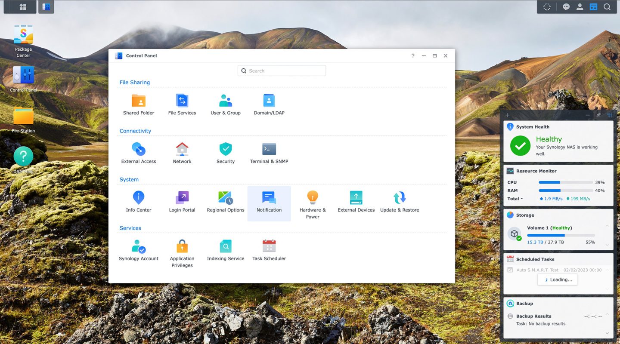
Task: Toggle the widgets panel from the taskbar
Action: [593, 7]
